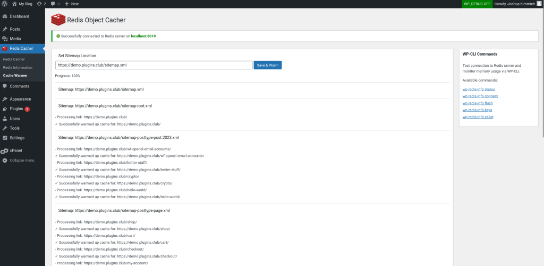Screen dimensions: 544x266
Task: Open Redis Information submenu item
Action: pyautogui.click(x=18, y=67)
